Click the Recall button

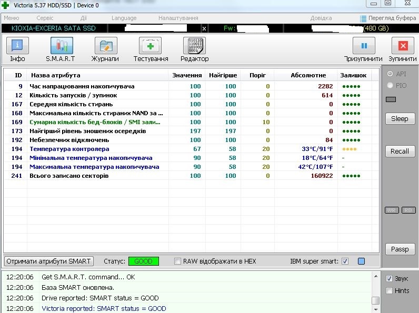click(x=400, y=151)
